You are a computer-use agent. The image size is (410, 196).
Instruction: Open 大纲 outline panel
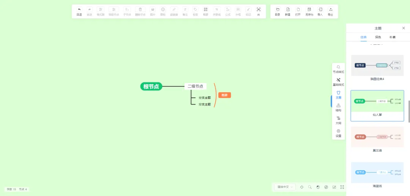[x=338, y=121]
